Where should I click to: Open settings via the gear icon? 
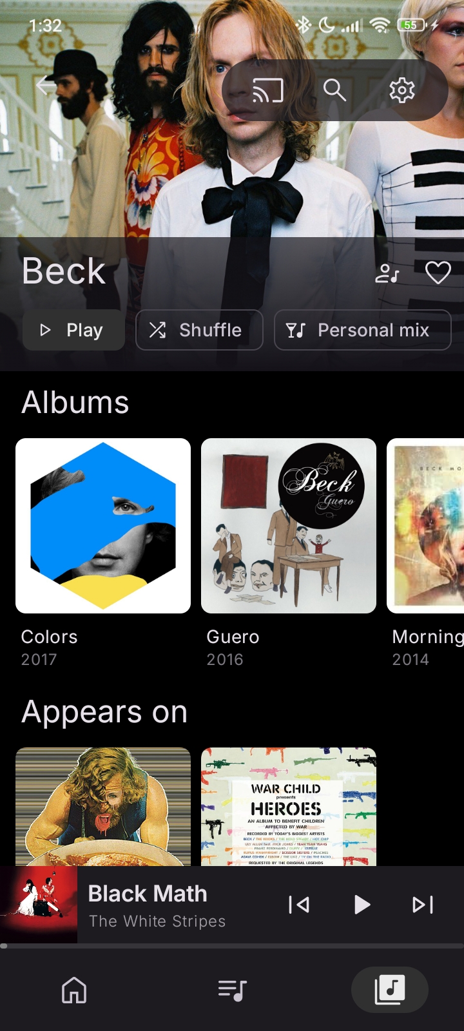coord(401,90)
